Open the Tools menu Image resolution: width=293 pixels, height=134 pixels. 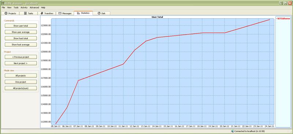point(16,7)
